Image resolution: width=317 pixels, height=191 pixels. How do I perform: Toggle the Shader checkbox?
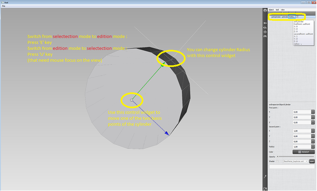[277, 161]
